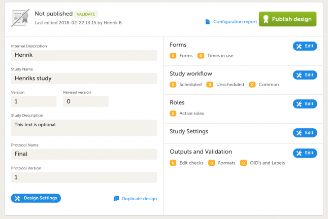Click into the Study Description text area
The height and width of the screenshot is (219, 328).
coord(84,128)
